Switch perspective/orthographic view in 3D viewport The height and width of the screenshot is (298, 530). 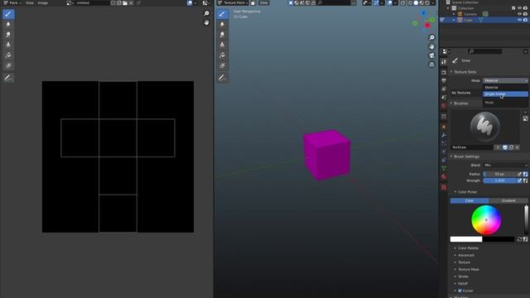click(x=431, y=65)
